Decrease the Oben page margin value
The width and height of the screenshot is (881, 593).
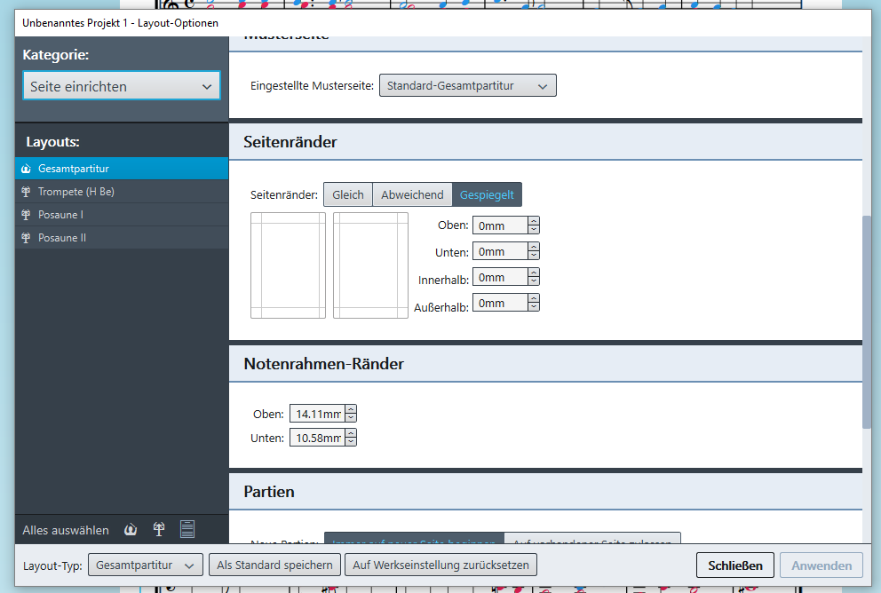534,230
